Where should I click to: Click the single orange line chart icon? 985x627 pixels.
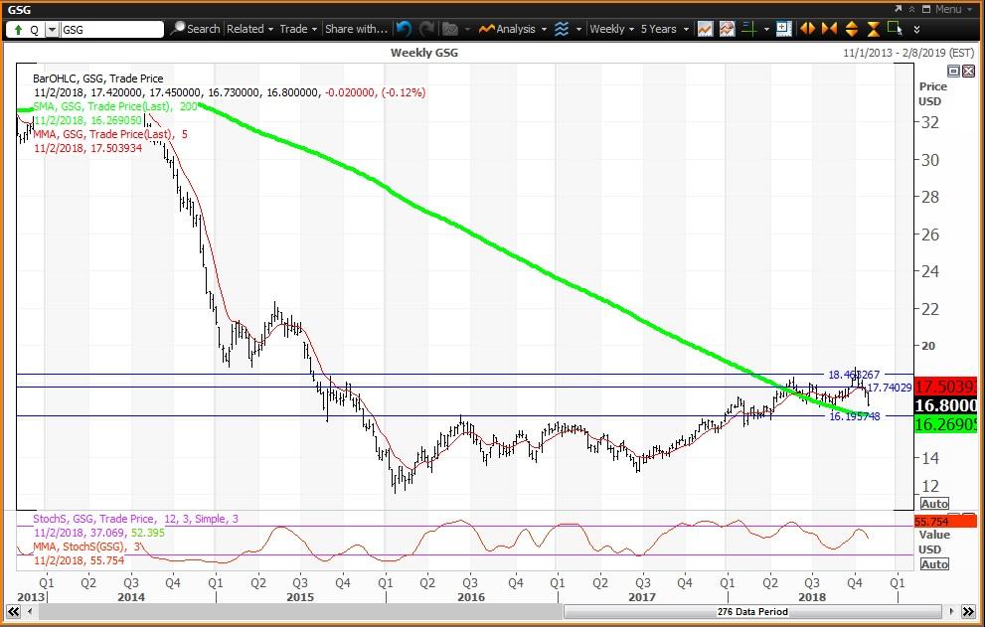(x=705, y=29)
